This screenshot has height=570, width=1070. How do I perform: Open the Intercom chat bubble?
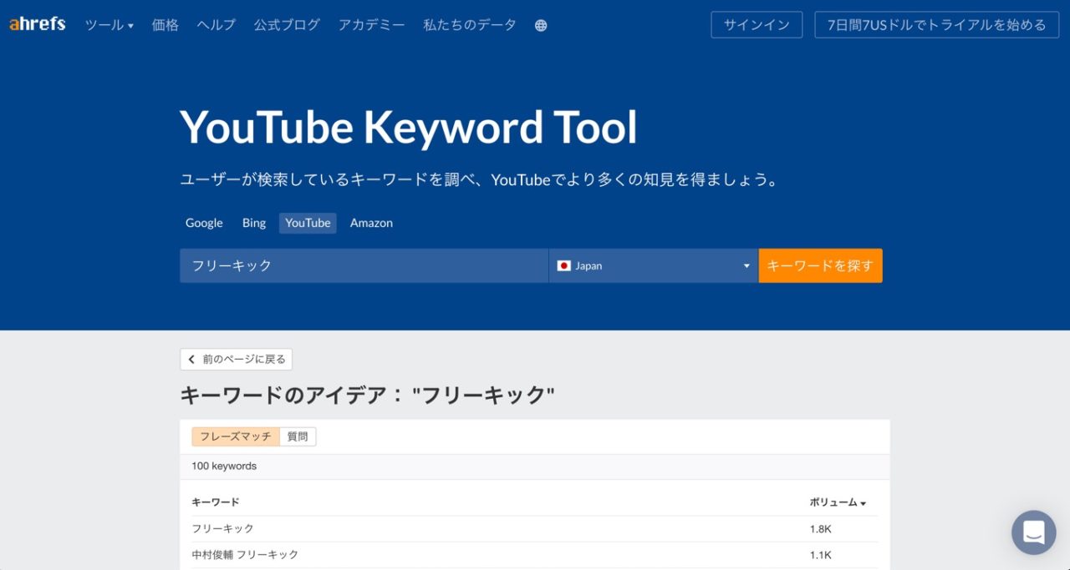(1033, 532)
